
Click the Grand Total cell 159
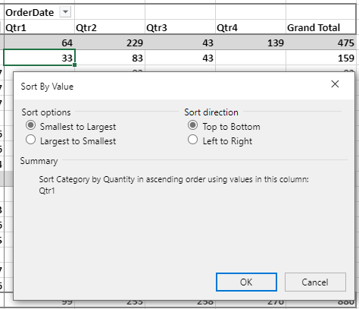(321, 58)
